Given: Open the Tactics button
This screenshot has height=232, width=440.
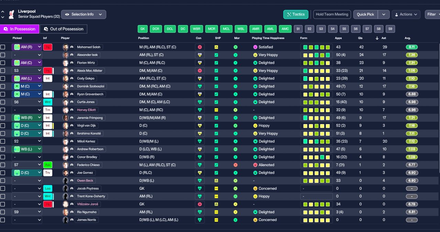Looking at the screenshot, I should click(x=296, y=14).
